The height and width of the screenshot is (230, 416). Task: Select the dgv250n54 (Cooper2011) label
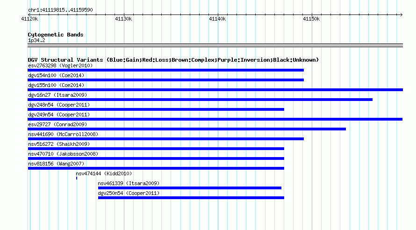[x=129, y=193]
